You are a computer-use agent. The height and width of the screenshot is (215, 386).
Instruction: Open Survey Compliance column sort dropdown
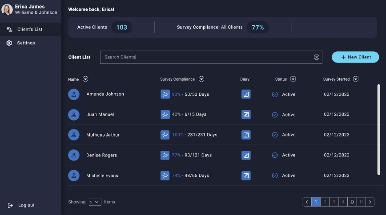click(x=201, y=79)
